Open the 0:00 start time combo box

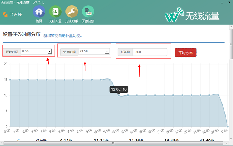point(36,51)
